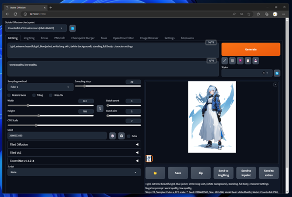The width and height of the screenshot is (292, 197).
Task: Clear the selected styles with the x
Action: pyautogui.click(x=264, y=73)
